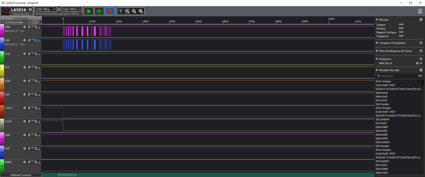Image resolution: width=425 pixels, height=177 pixels.
Task: Toggle the active falling edge trigger on D0P
Action: (36, 40)
